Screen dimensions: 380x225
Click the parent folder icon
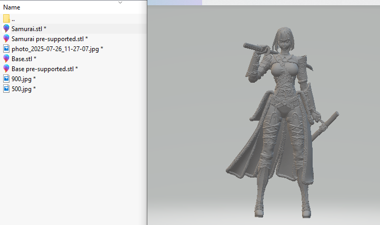6,18
